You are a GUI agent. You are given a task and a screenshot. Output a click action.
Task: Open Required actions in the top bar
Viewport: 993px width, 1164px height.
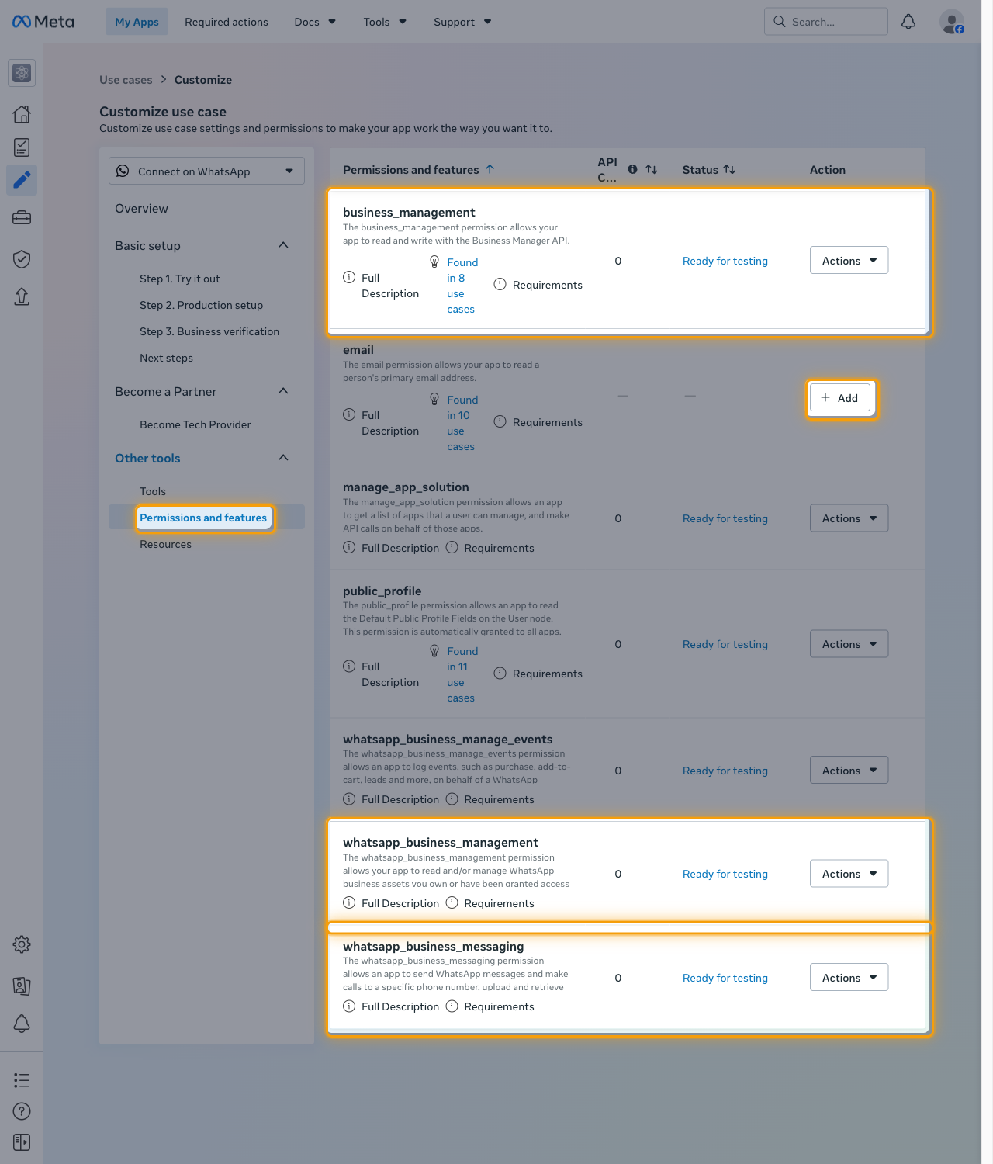tap(227, 22)
